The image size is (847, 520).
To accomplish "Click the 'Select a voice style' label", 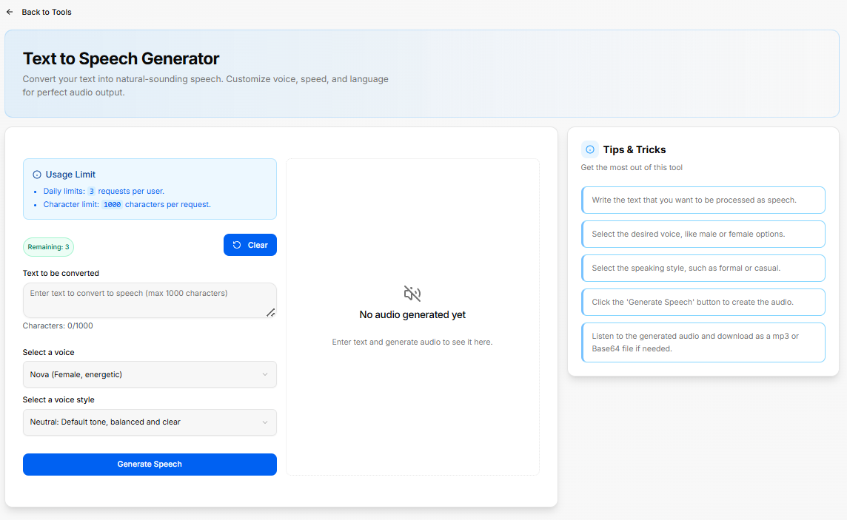I will pos(58,399).
